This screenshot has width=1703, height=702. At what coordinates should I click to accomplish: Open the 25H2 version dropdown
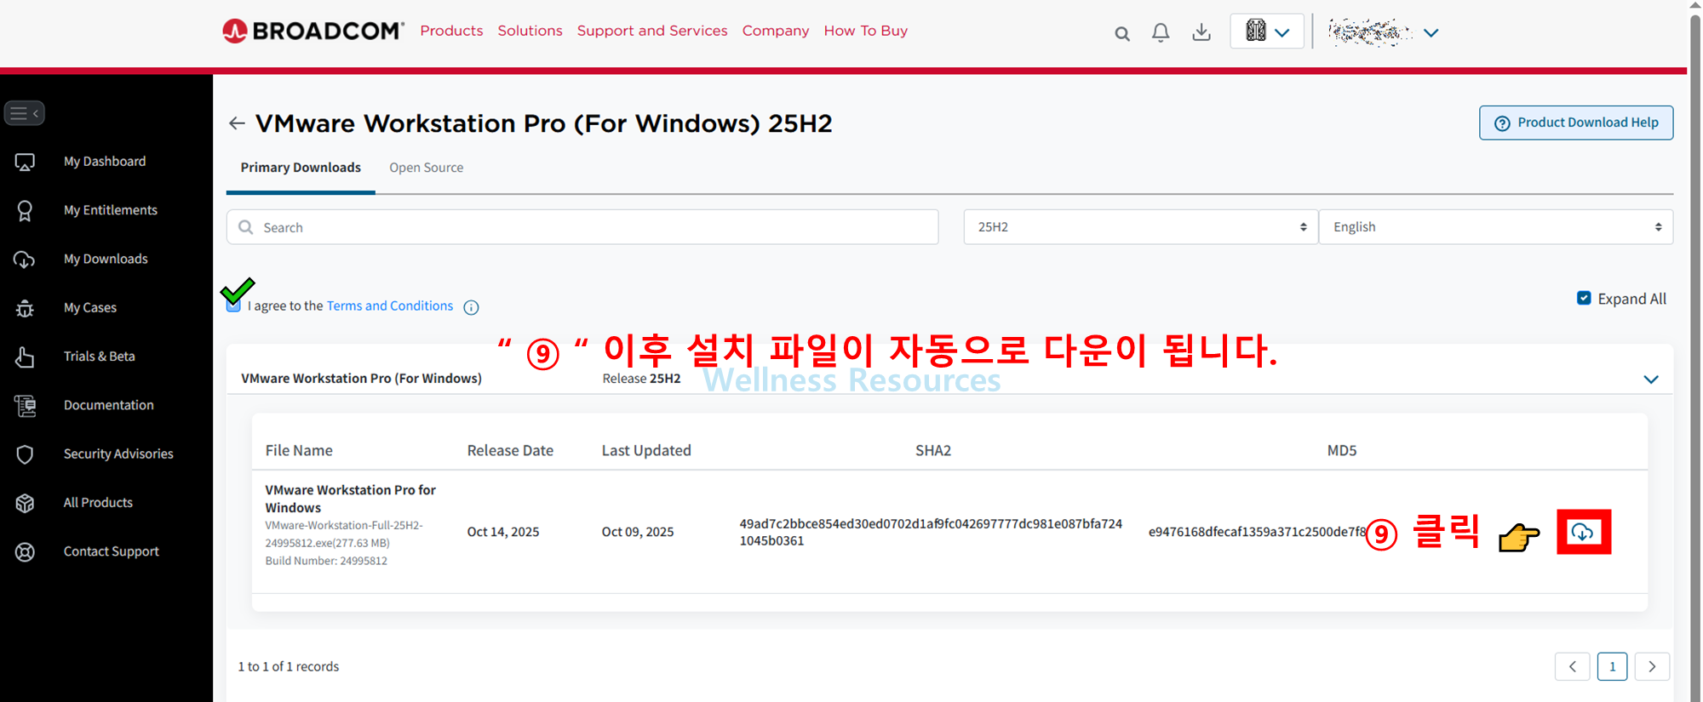point(1141,227)
